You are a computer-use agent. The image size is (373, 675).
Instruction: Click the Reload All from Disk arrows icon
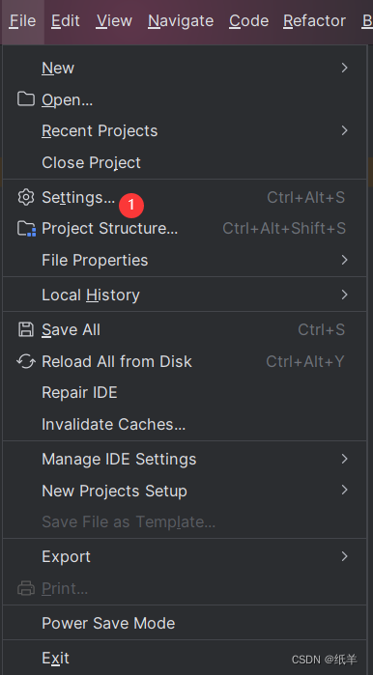point(26,361)
